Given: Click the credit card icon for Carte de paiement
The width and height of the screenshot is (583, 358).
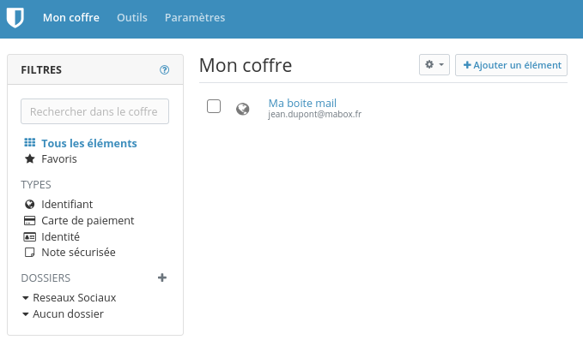Looking at the screenshot, I should coord(30,221).
